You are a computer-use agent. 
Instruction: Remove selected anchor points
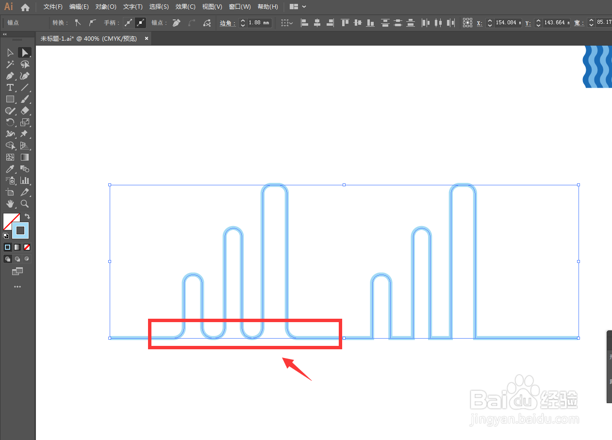point(177,23)
